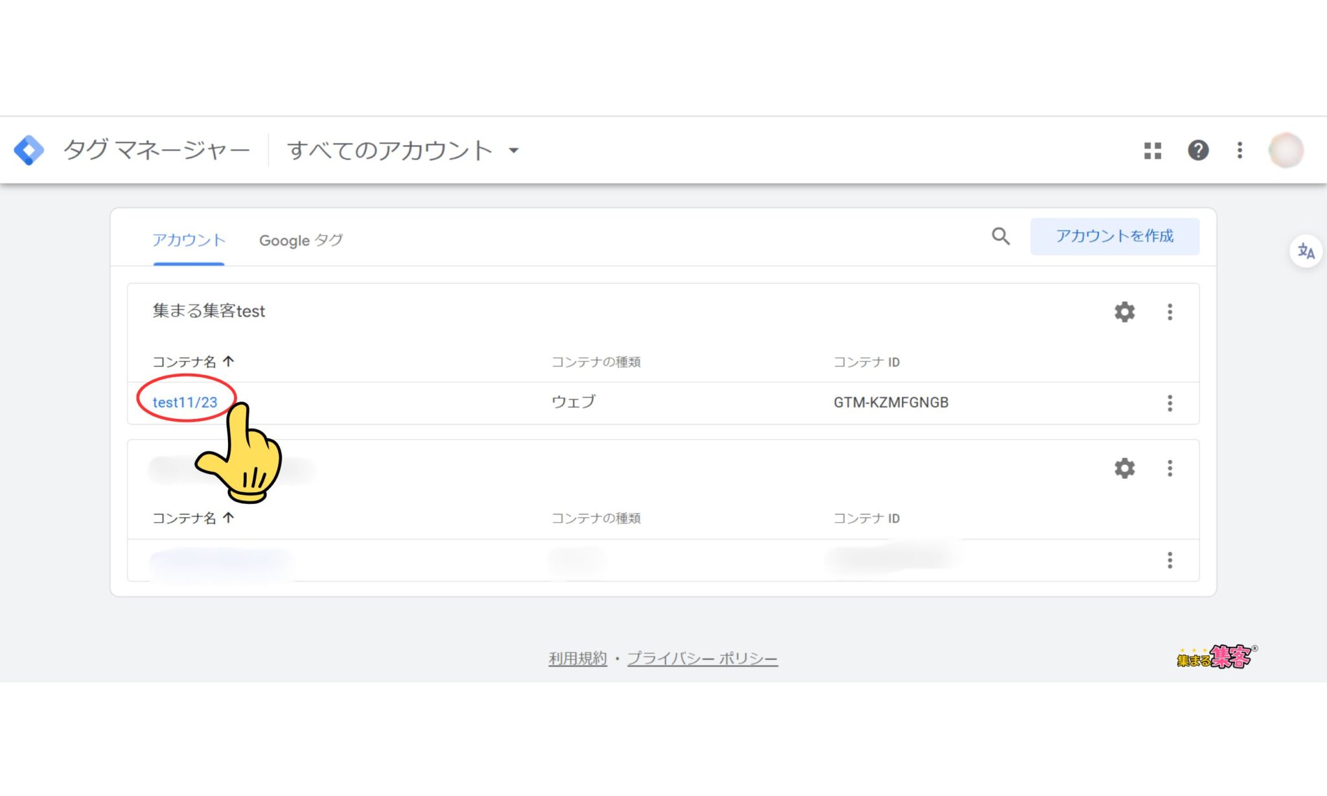Click the ウェブ container type cell

coord(573,402)
